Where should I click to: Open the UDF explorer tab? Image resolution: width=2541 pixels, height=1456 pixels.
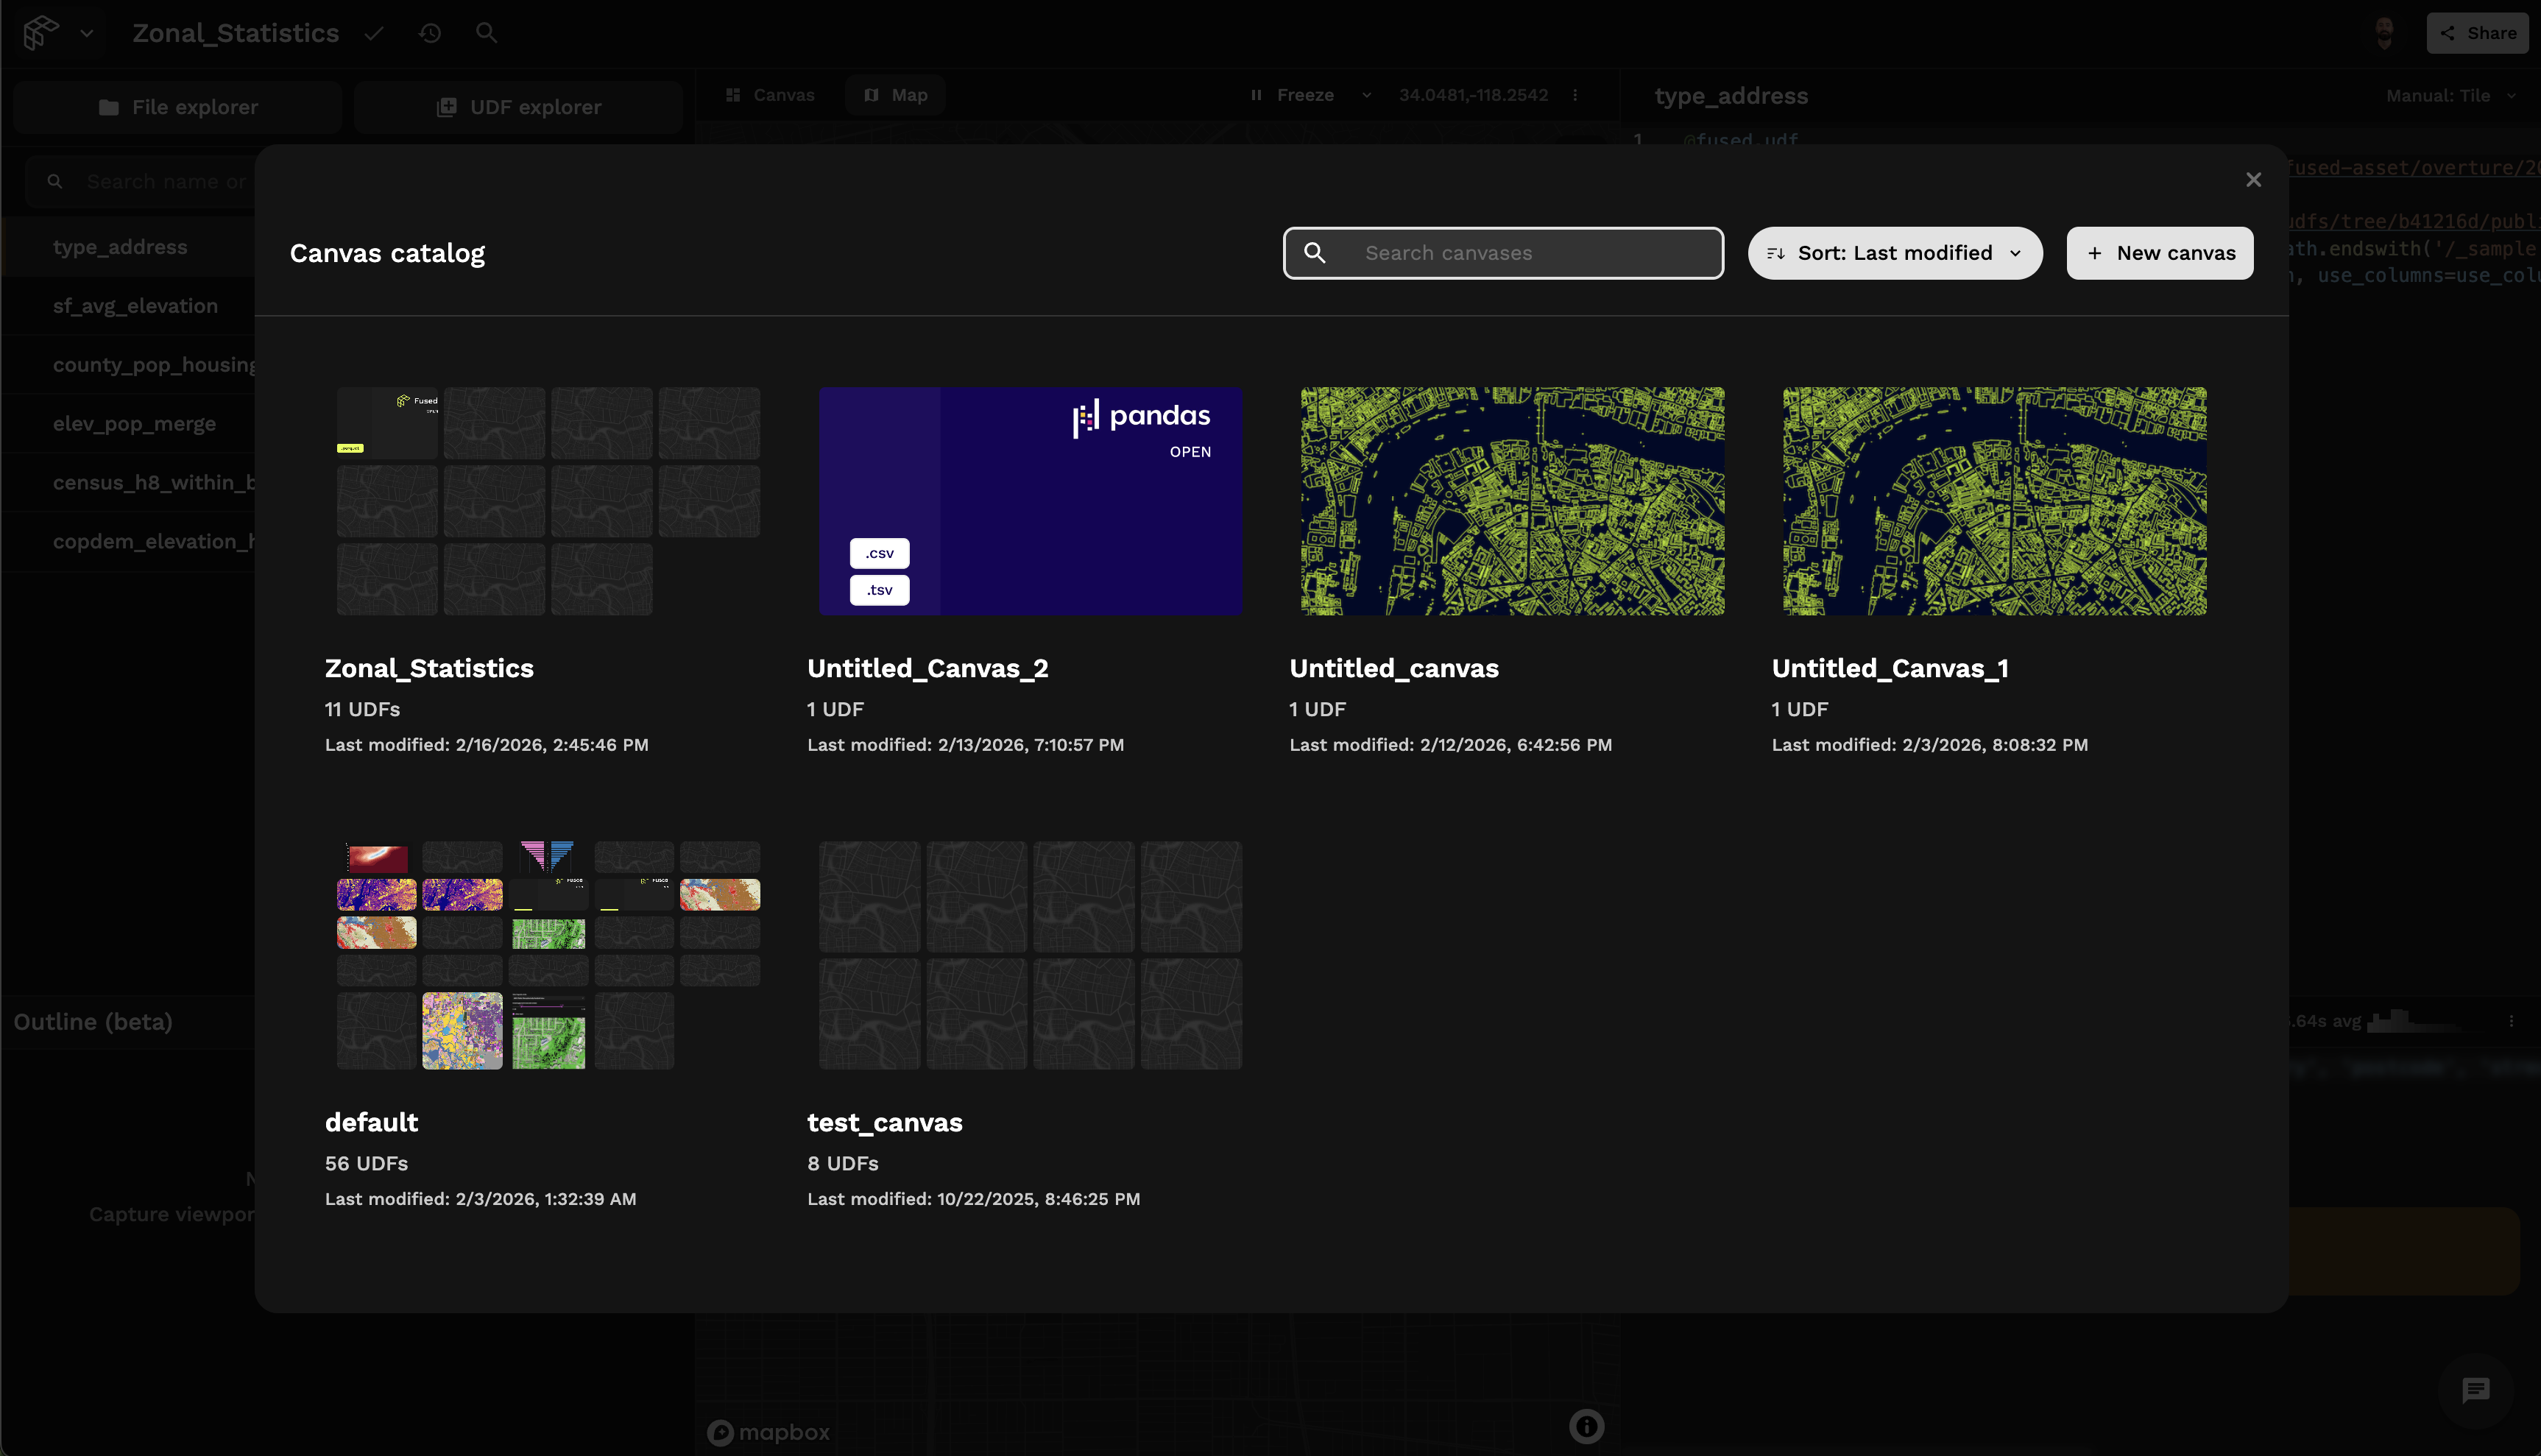pyautogui.click(x=518, y=107)
